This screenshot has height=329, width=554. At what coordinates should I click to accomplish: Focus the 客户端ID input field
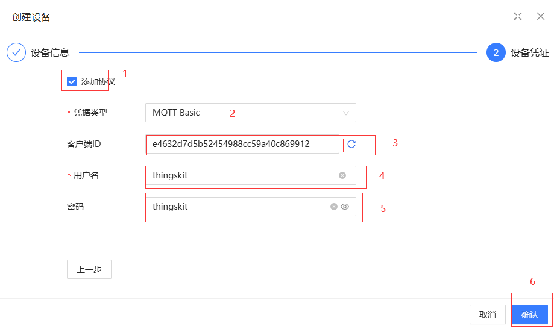pyautogui.click(x=241, y=145)
